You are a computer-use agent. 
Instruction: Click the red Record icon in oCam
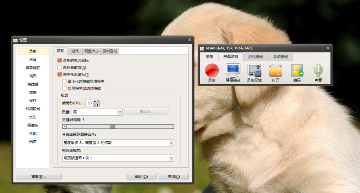(212, 70)
